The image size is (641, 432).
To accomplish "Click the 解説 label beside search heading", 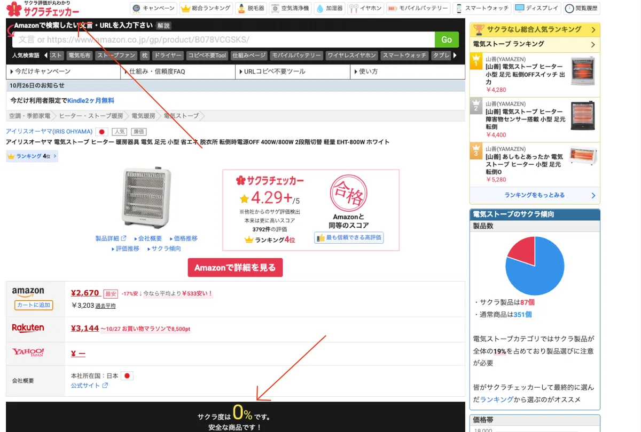I will click(163, 26).
